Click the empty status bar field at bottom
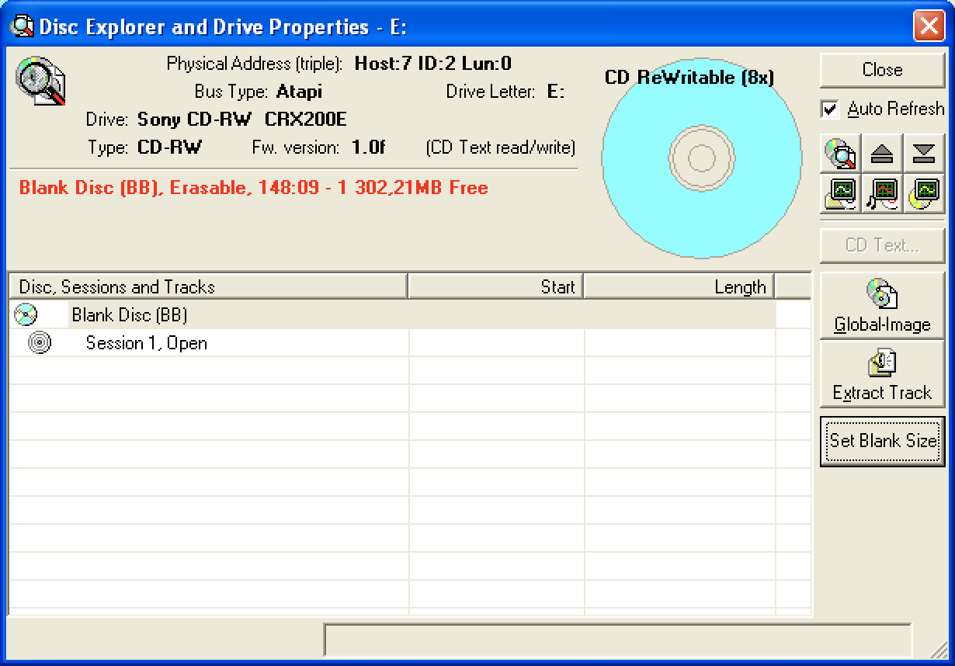Image resolution: width=955 pixels, height=666 pixels. (x=617, y=640)
